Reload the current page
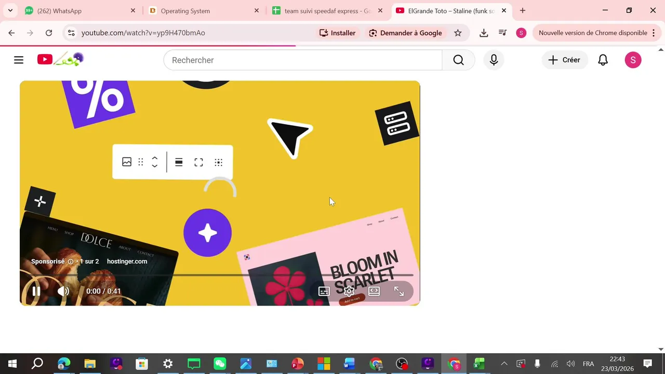665x374 pixels. (x=49, y=33)
